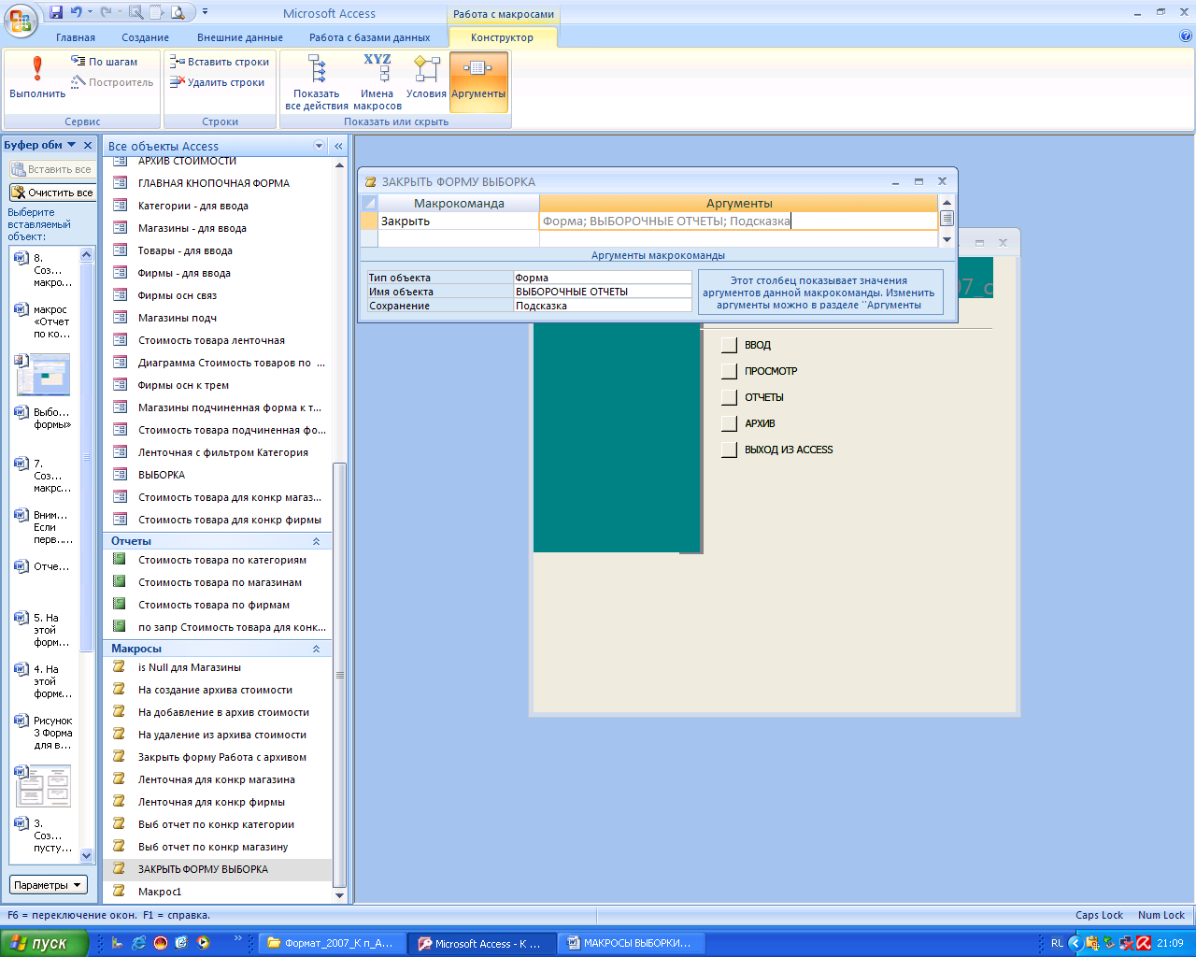Click the ОТЧЕТЫ button on switchboard form

tap(729, 397)
